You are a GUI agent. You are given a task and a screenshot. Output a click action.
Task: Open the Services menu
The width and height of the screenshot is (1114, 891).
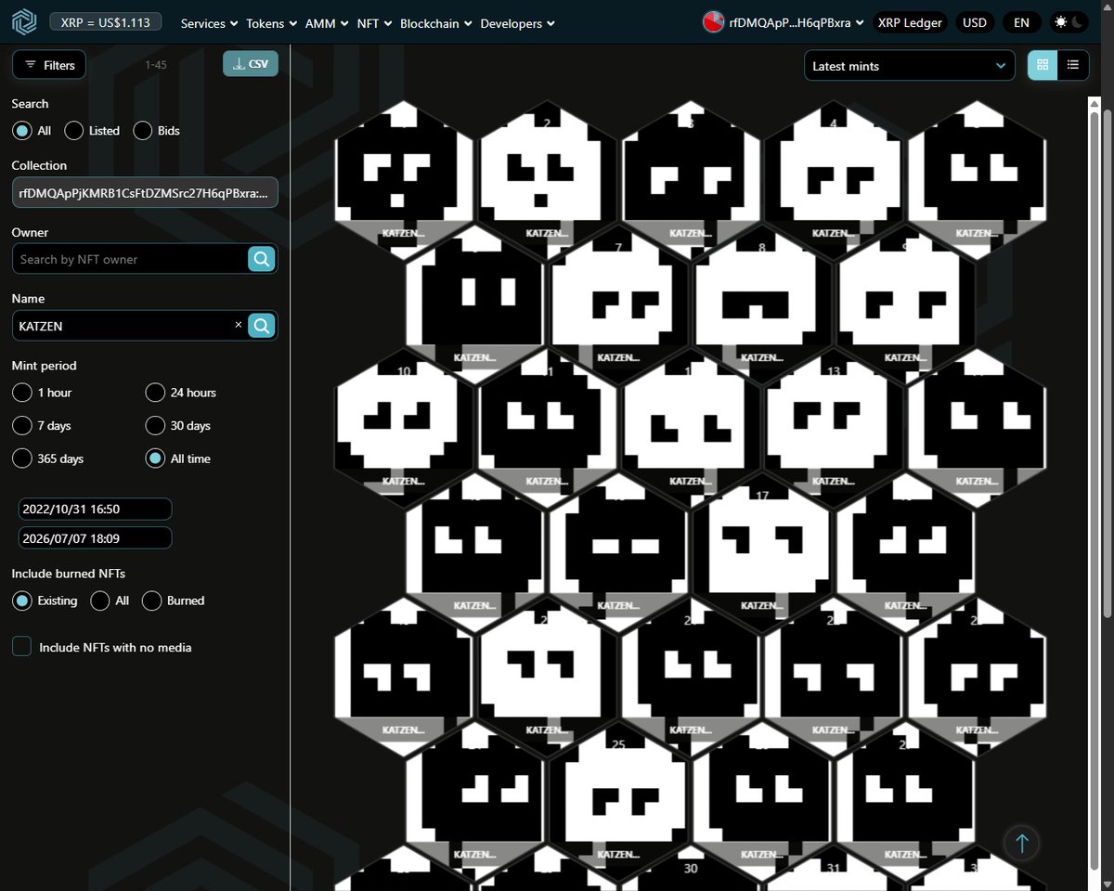pyautogui.click(x=209, y=23)
